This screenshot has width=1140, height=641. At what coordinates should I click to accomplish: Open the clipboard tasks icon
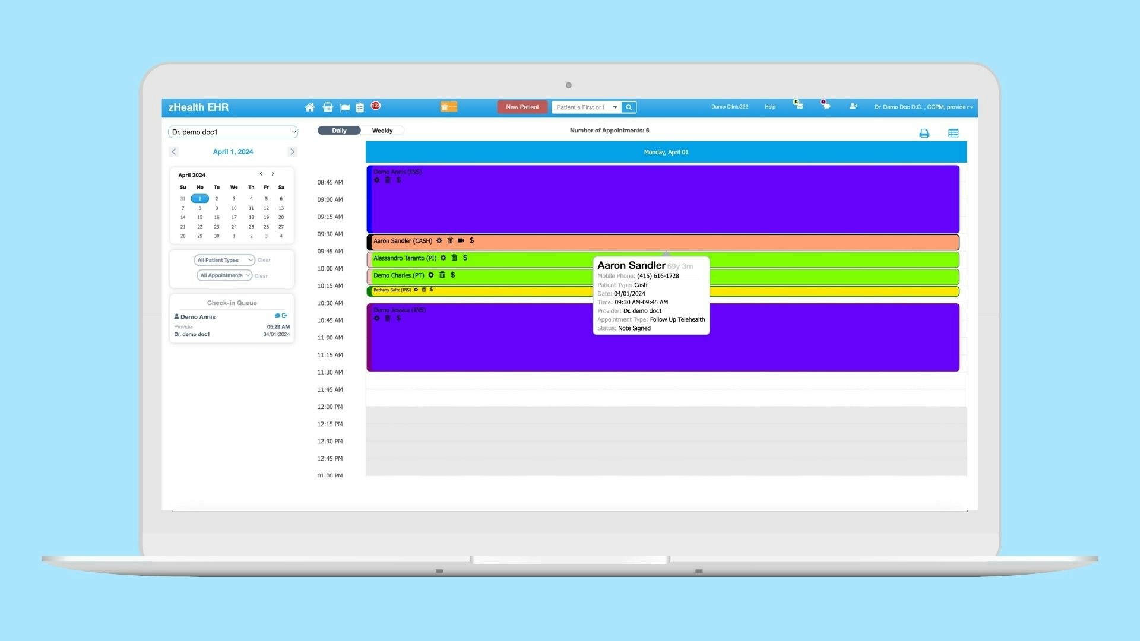pos(360,107)
